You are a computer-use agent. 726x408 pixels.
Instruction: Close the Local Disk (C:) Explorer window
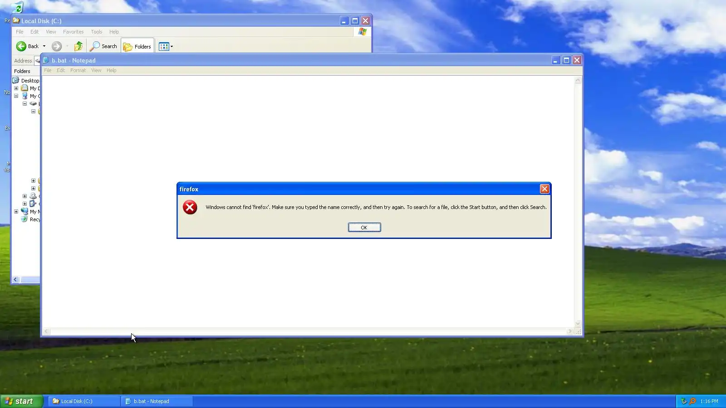(365, 21)
